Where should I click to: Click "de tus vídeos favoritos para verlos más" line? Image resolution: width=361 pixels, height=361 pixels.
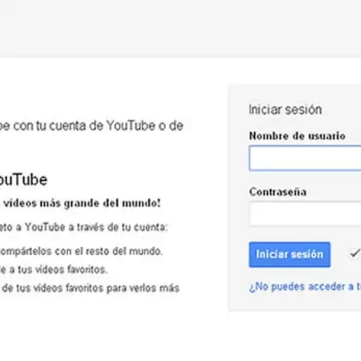point(91,288)
